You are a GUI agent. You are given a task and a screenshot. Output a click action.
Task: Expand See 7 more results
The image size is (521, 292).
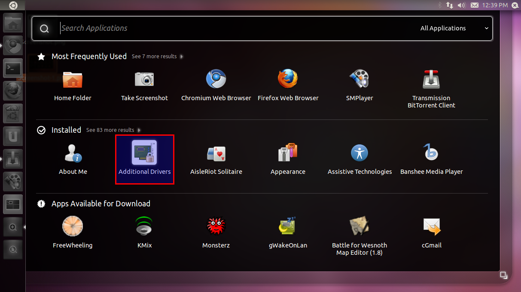[x=157, y=57]
